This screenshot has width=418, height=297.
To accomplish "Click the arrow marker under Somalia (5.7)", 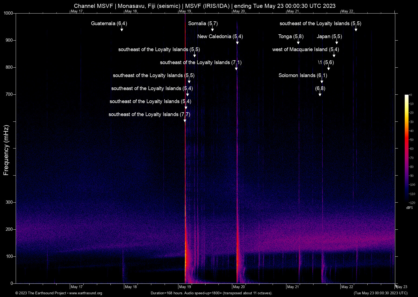I will coord(213,29).
